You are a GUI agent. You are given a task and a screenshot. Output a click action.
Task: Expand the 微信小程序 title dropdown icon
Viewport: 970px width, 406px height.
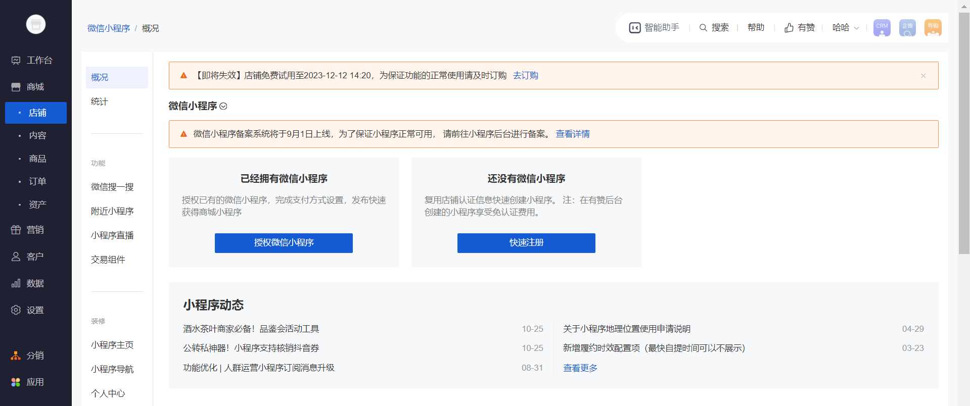coord(223,106)
